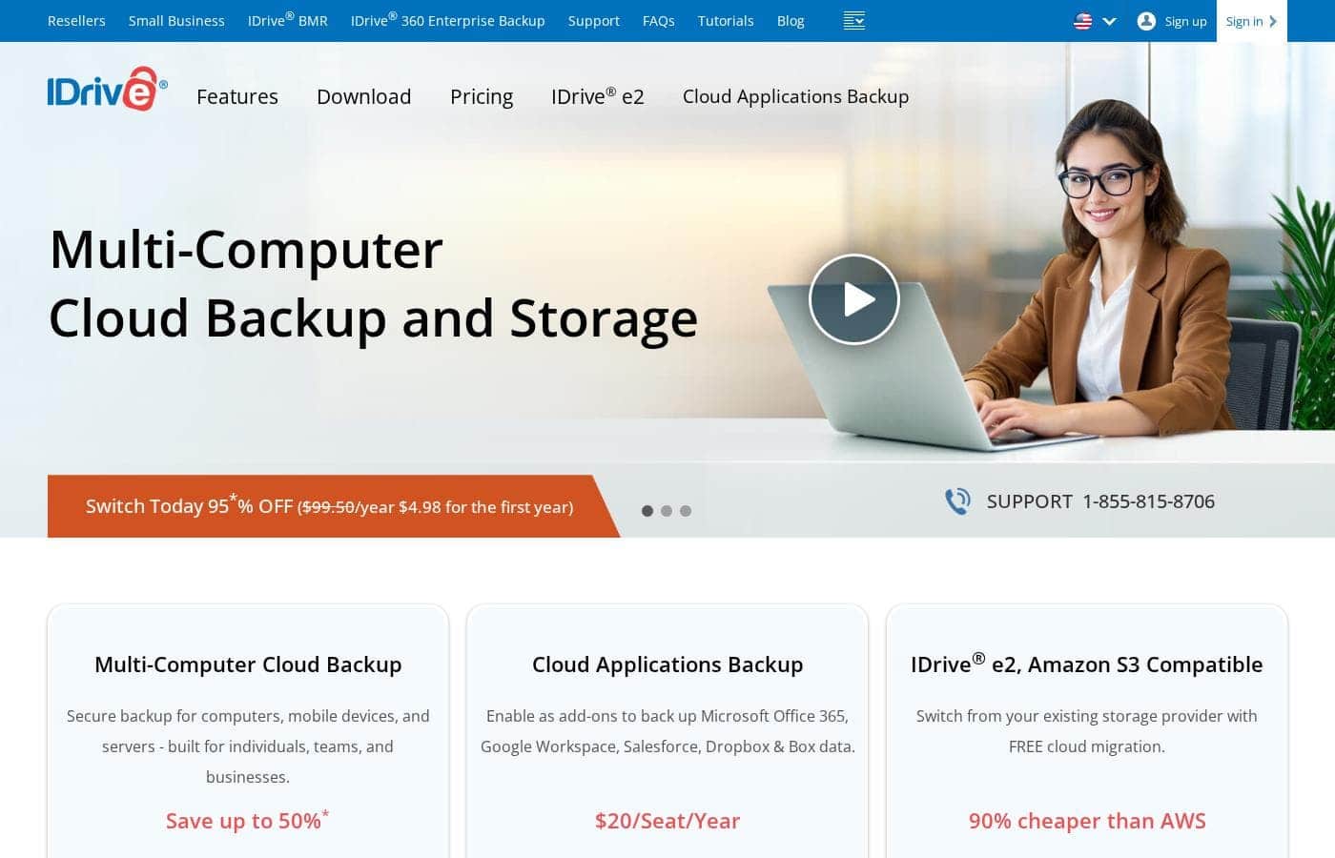Click the 90% cheaper than AWS text
Viewport: 1335px width, 858px height.
point(1087,821)
